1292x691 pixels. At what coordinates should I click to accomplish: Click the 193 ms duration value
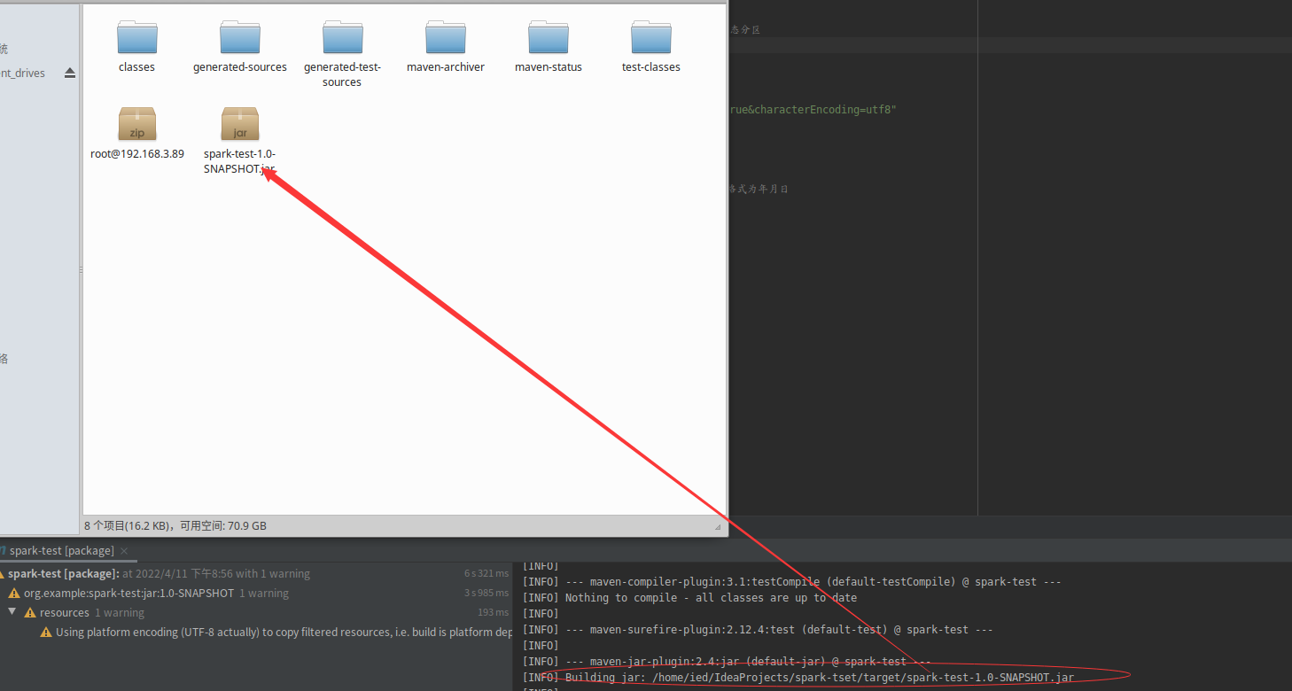pyautogui.click(x=494, y=613)
